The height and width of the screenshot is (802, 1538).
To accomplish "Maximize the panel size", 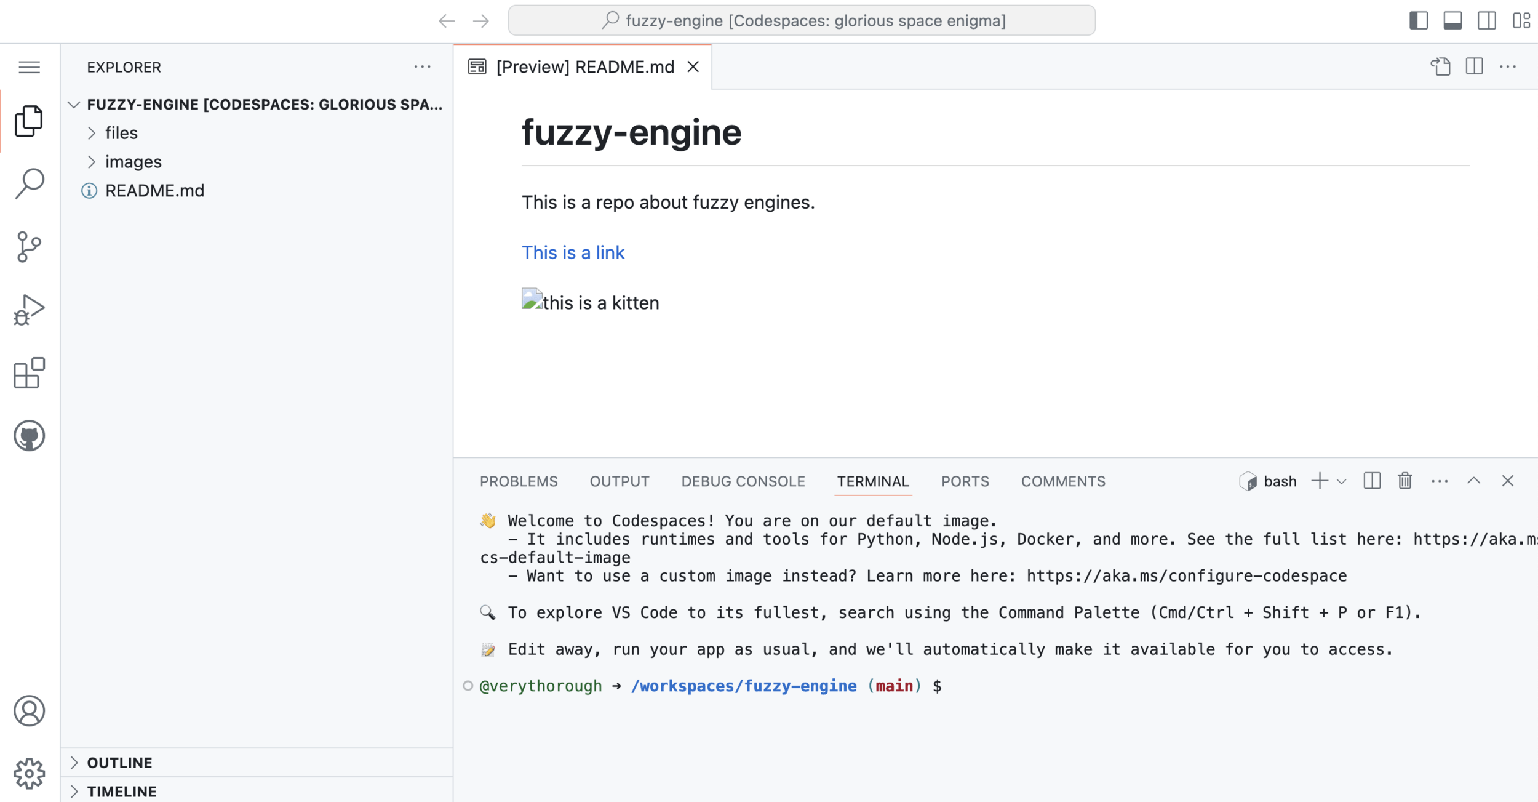I will pos(1474,481).
